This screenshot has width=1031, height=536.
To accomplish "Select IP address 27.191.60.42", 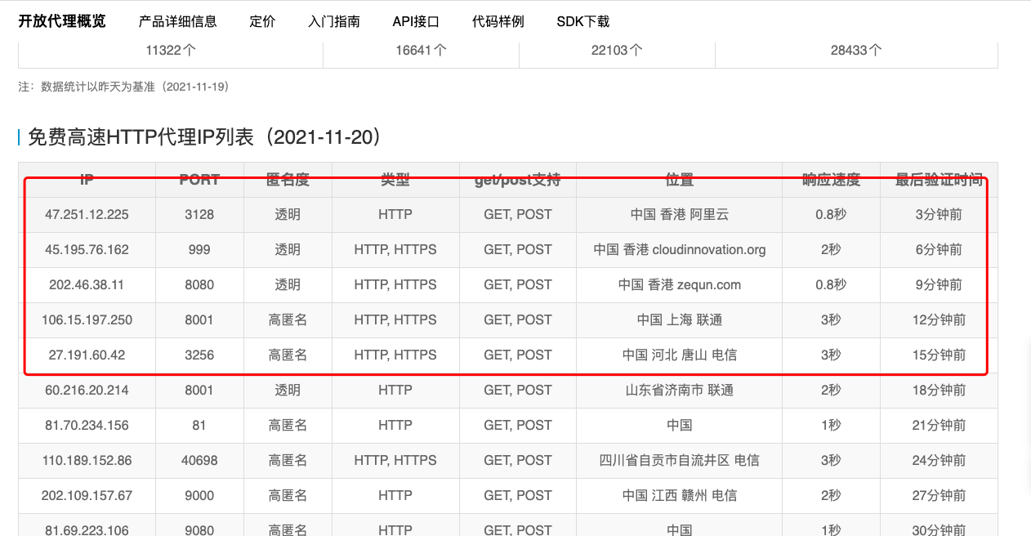I will tap(87, 355).
